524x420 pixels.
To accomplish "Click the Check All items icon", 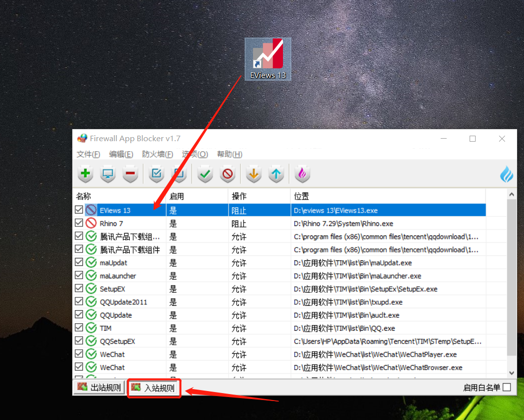I will 156,174.
